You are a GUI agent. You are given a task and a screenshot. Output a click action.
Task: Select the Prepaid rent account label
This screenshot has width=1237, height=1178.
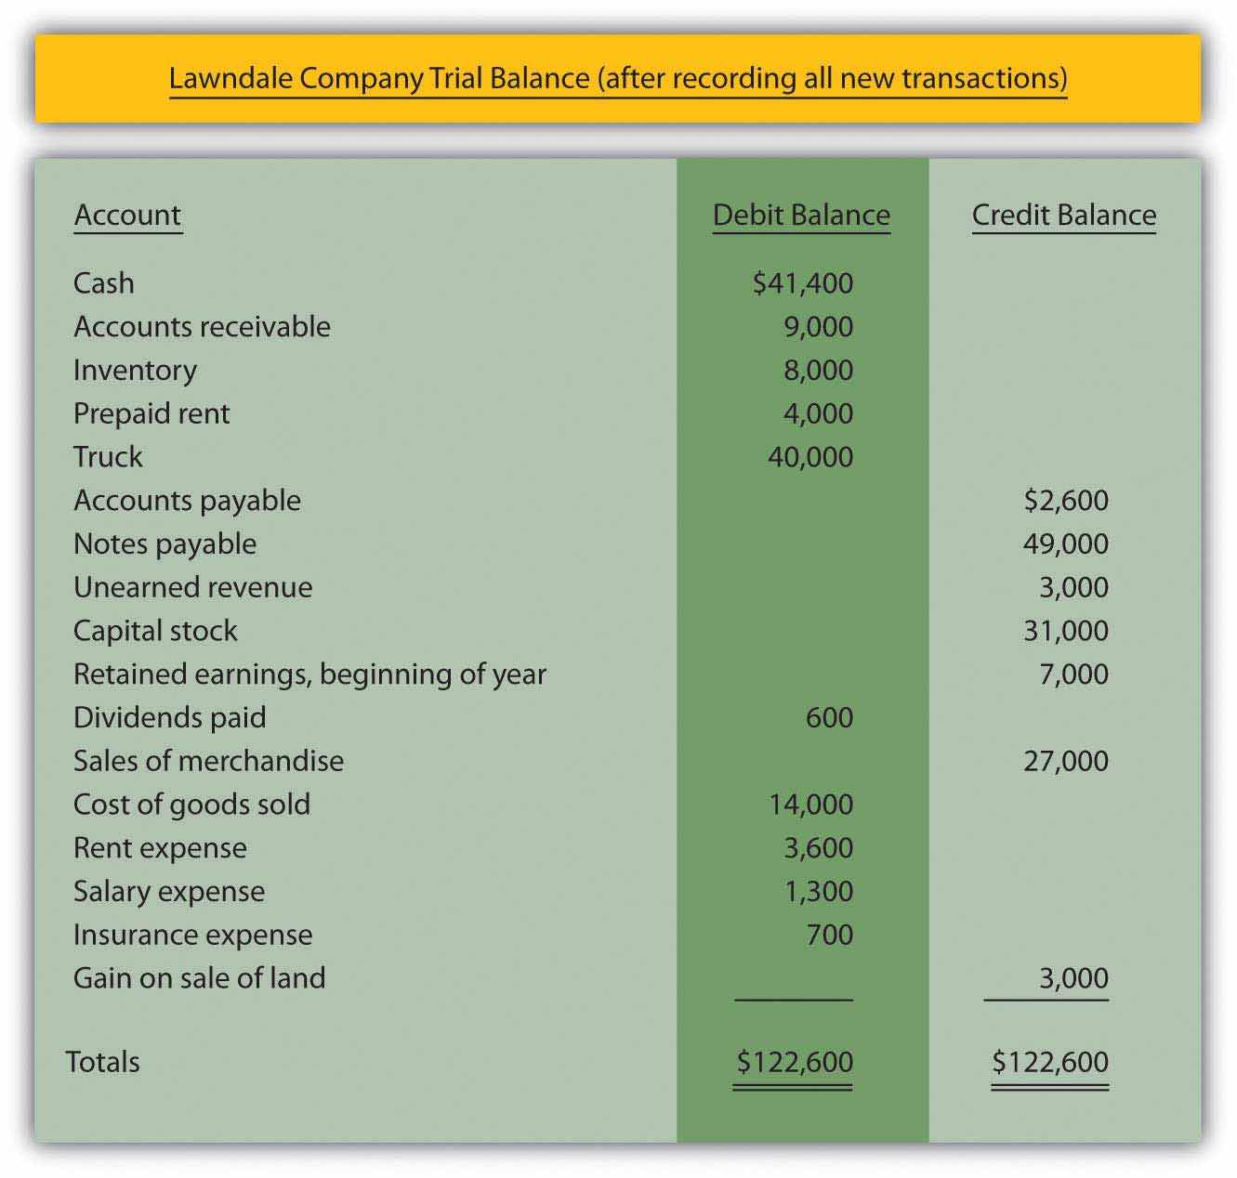point(151,413)
